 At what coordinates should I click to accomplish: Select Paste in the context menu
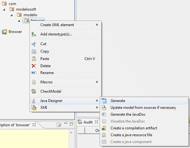(66, 59)
